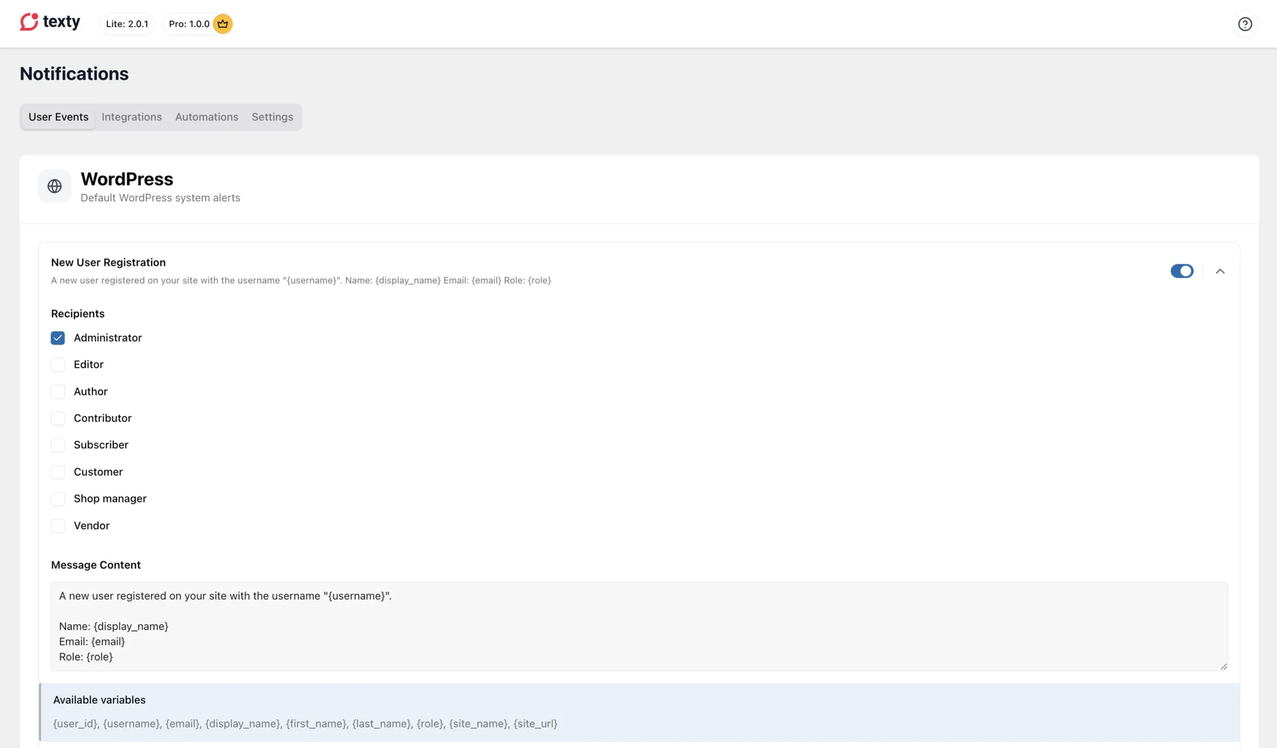Open the Integrations tab
Image resolution: width=1277 pixels, height=748 pixels.
pyautogui.click(x=132, y=117)
